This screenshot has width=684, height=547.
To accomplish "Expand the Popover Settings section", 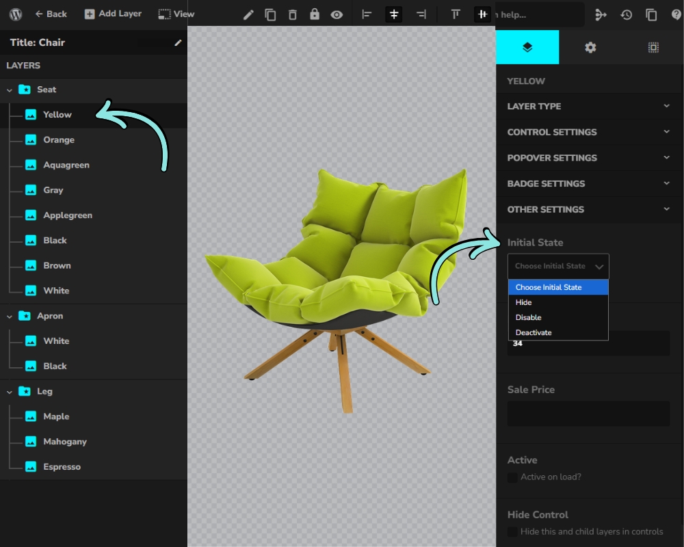I will [590, 157].
